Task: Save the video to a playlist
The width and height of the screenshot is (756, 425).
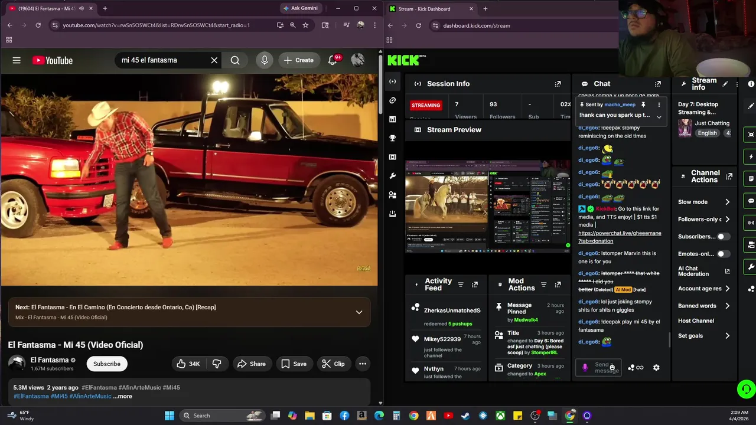Action: pyautogui.click(x=294, y=364)
